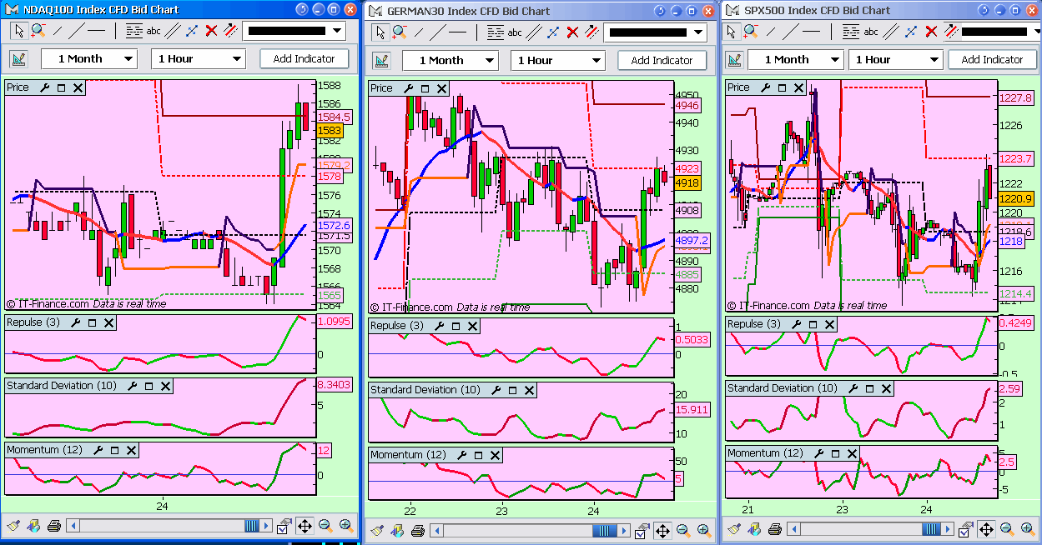Select the pointer tool in NDAQ100 toolbar
The width and height of the screenshot is (1042, 545).
(x=19, y=31)
